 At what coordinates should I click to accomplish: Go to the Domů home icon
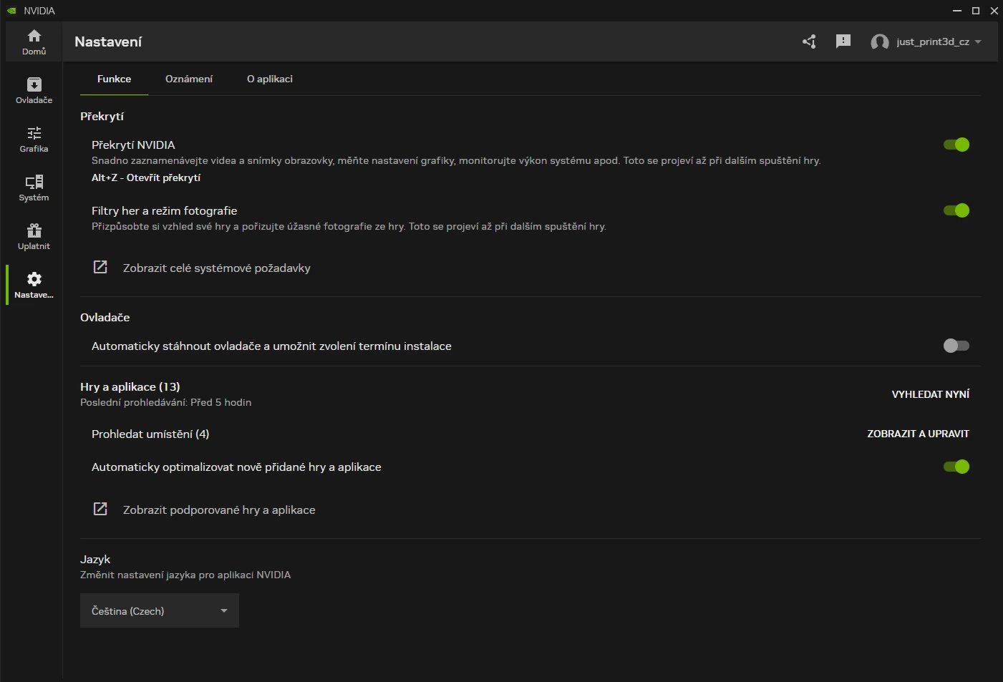click(x=34, y=36)
